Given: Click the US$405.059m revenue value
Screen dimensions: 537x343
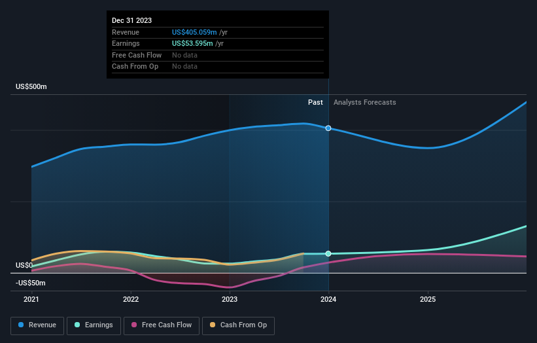Looking at the screenshot, I should tap(194, 32).
